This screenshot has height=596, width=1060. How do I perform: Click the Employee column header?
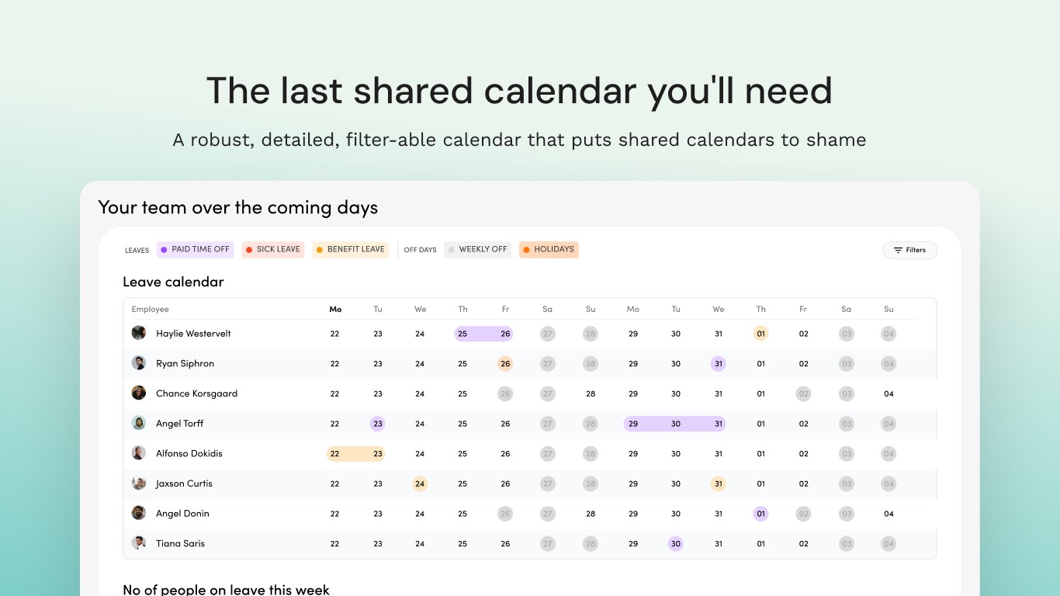point(151,309)
